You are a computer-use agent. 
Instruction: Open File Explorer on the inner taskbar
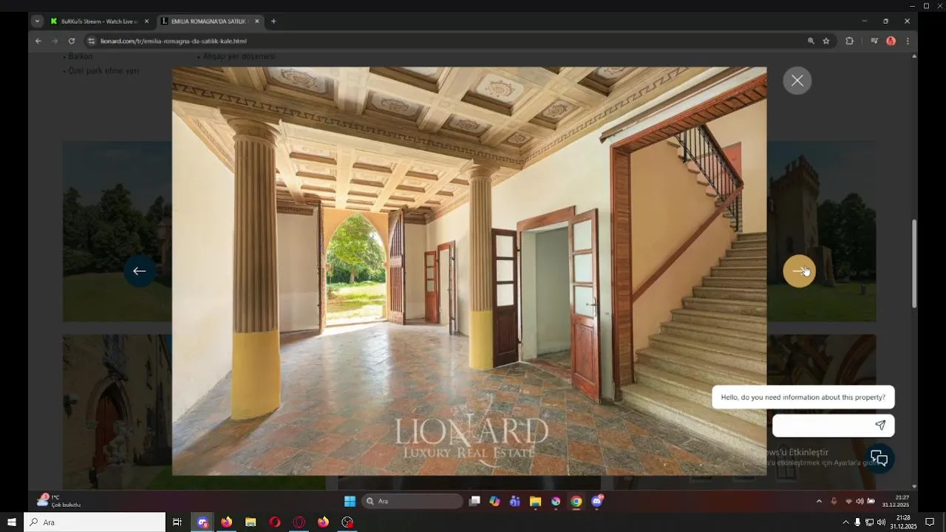click(x=535, y=501)
